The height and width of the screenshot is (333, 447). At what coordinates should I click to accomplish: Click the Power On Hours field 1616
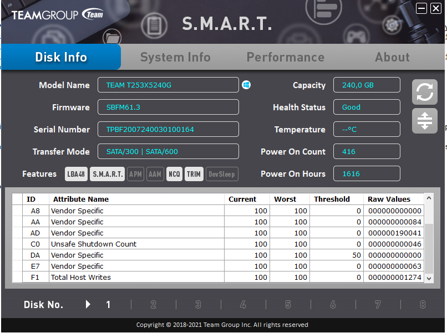coord(367,174)
